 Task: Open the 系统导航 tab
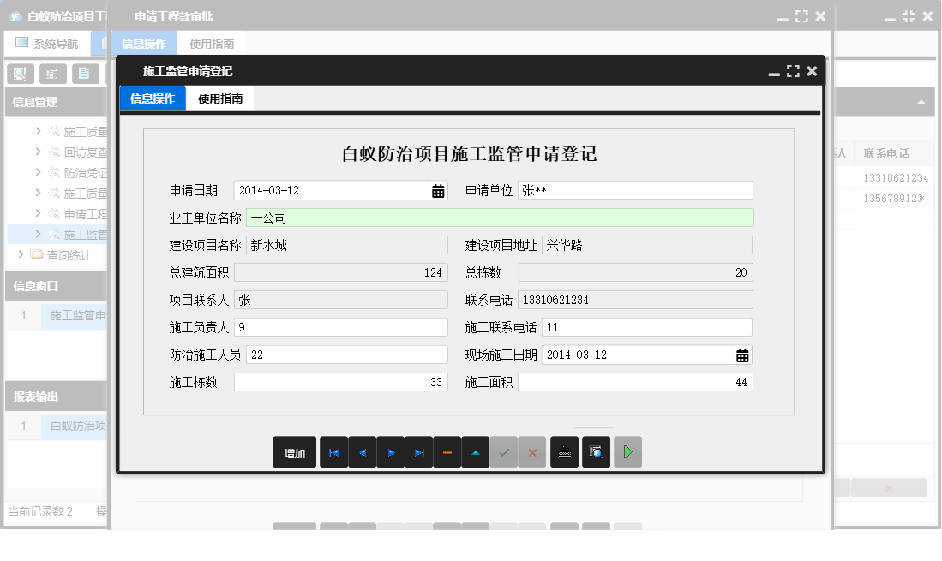47,44
